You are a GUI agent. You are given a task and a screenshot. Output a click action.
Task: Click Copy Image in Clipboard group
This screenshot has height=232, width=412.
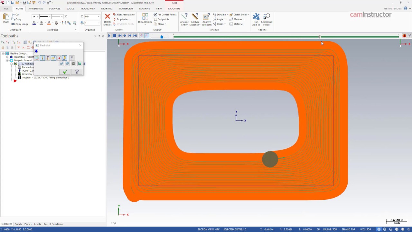(20, 24)
